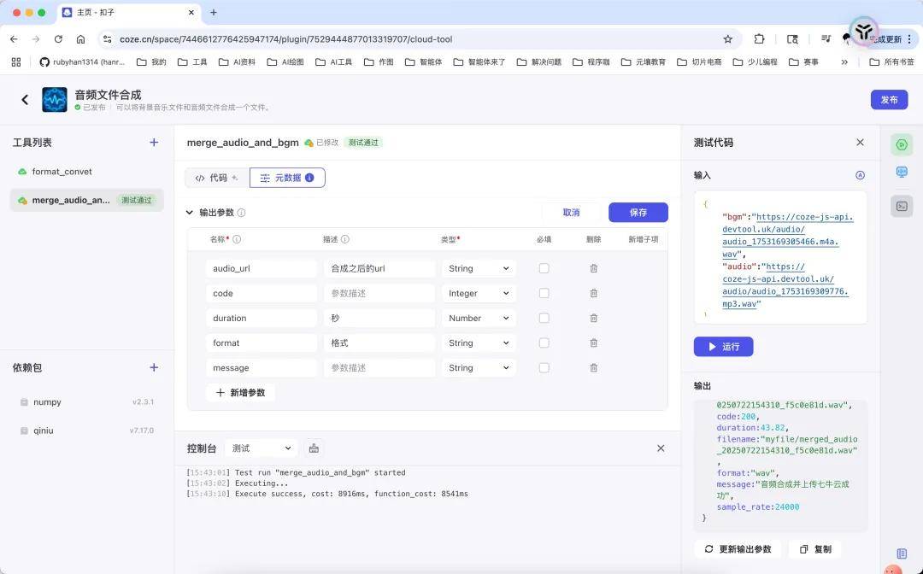Screen dimensions: 923x574
Task: Enable required checkbox for code parameter
Action: pos(544,293)
